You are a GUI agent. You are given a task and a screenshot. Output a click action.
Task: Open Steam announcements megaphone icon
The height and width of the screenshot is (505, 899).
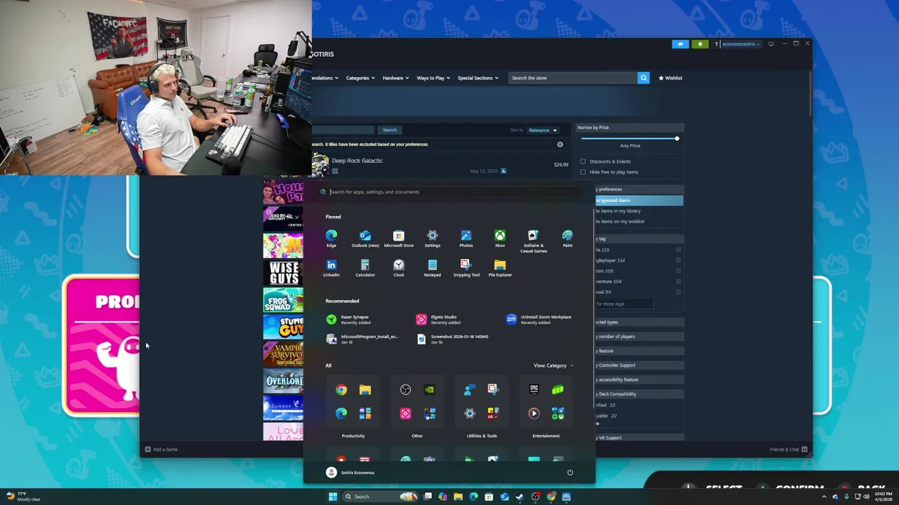(x=680, y=44)
